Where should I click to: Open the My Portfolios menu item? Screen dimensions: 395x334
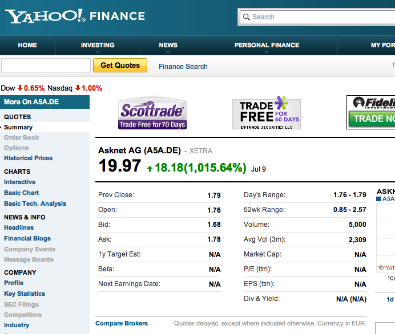(382, 45)
